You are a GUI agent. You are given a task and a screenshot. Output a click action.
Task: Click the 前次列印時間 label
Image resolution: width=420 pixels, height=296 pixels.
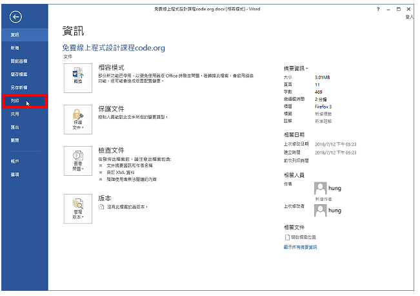point(296,161)
